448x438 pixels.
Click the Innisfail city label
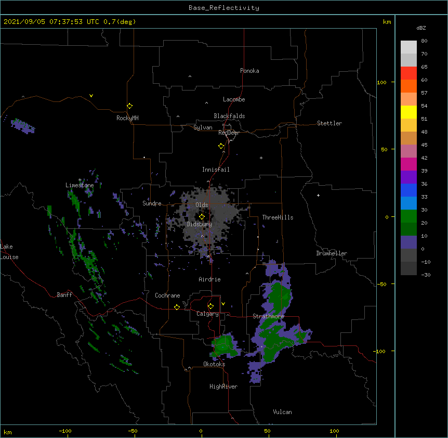(216, 170)
